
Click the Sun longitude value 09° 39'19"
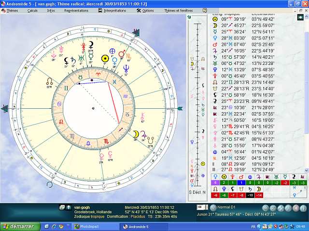click(x=233, y=19)
